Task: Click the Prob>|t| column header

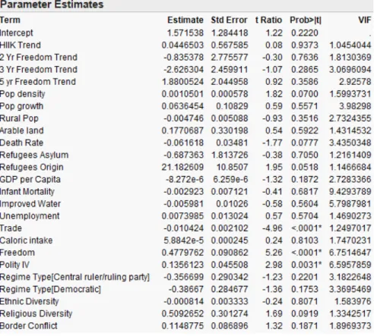Action: (306, 20)
